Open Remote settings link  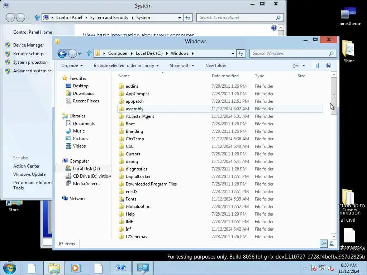pyautogui.click(x=29, y=54)
